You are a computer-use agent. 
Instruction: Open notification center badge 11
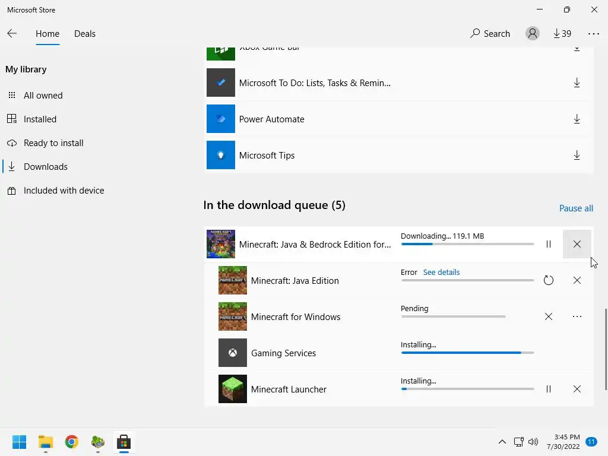tap(591, 442)
